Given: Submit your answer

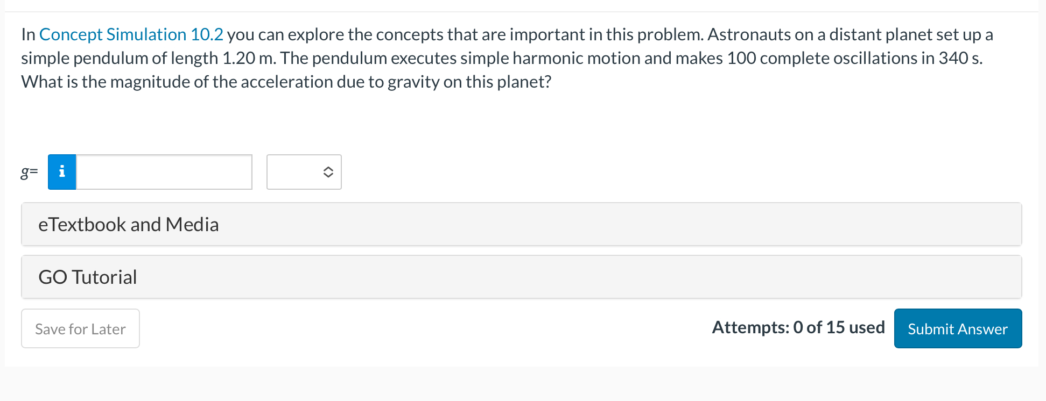Looking at the screenshot, I should coord(957,328).
